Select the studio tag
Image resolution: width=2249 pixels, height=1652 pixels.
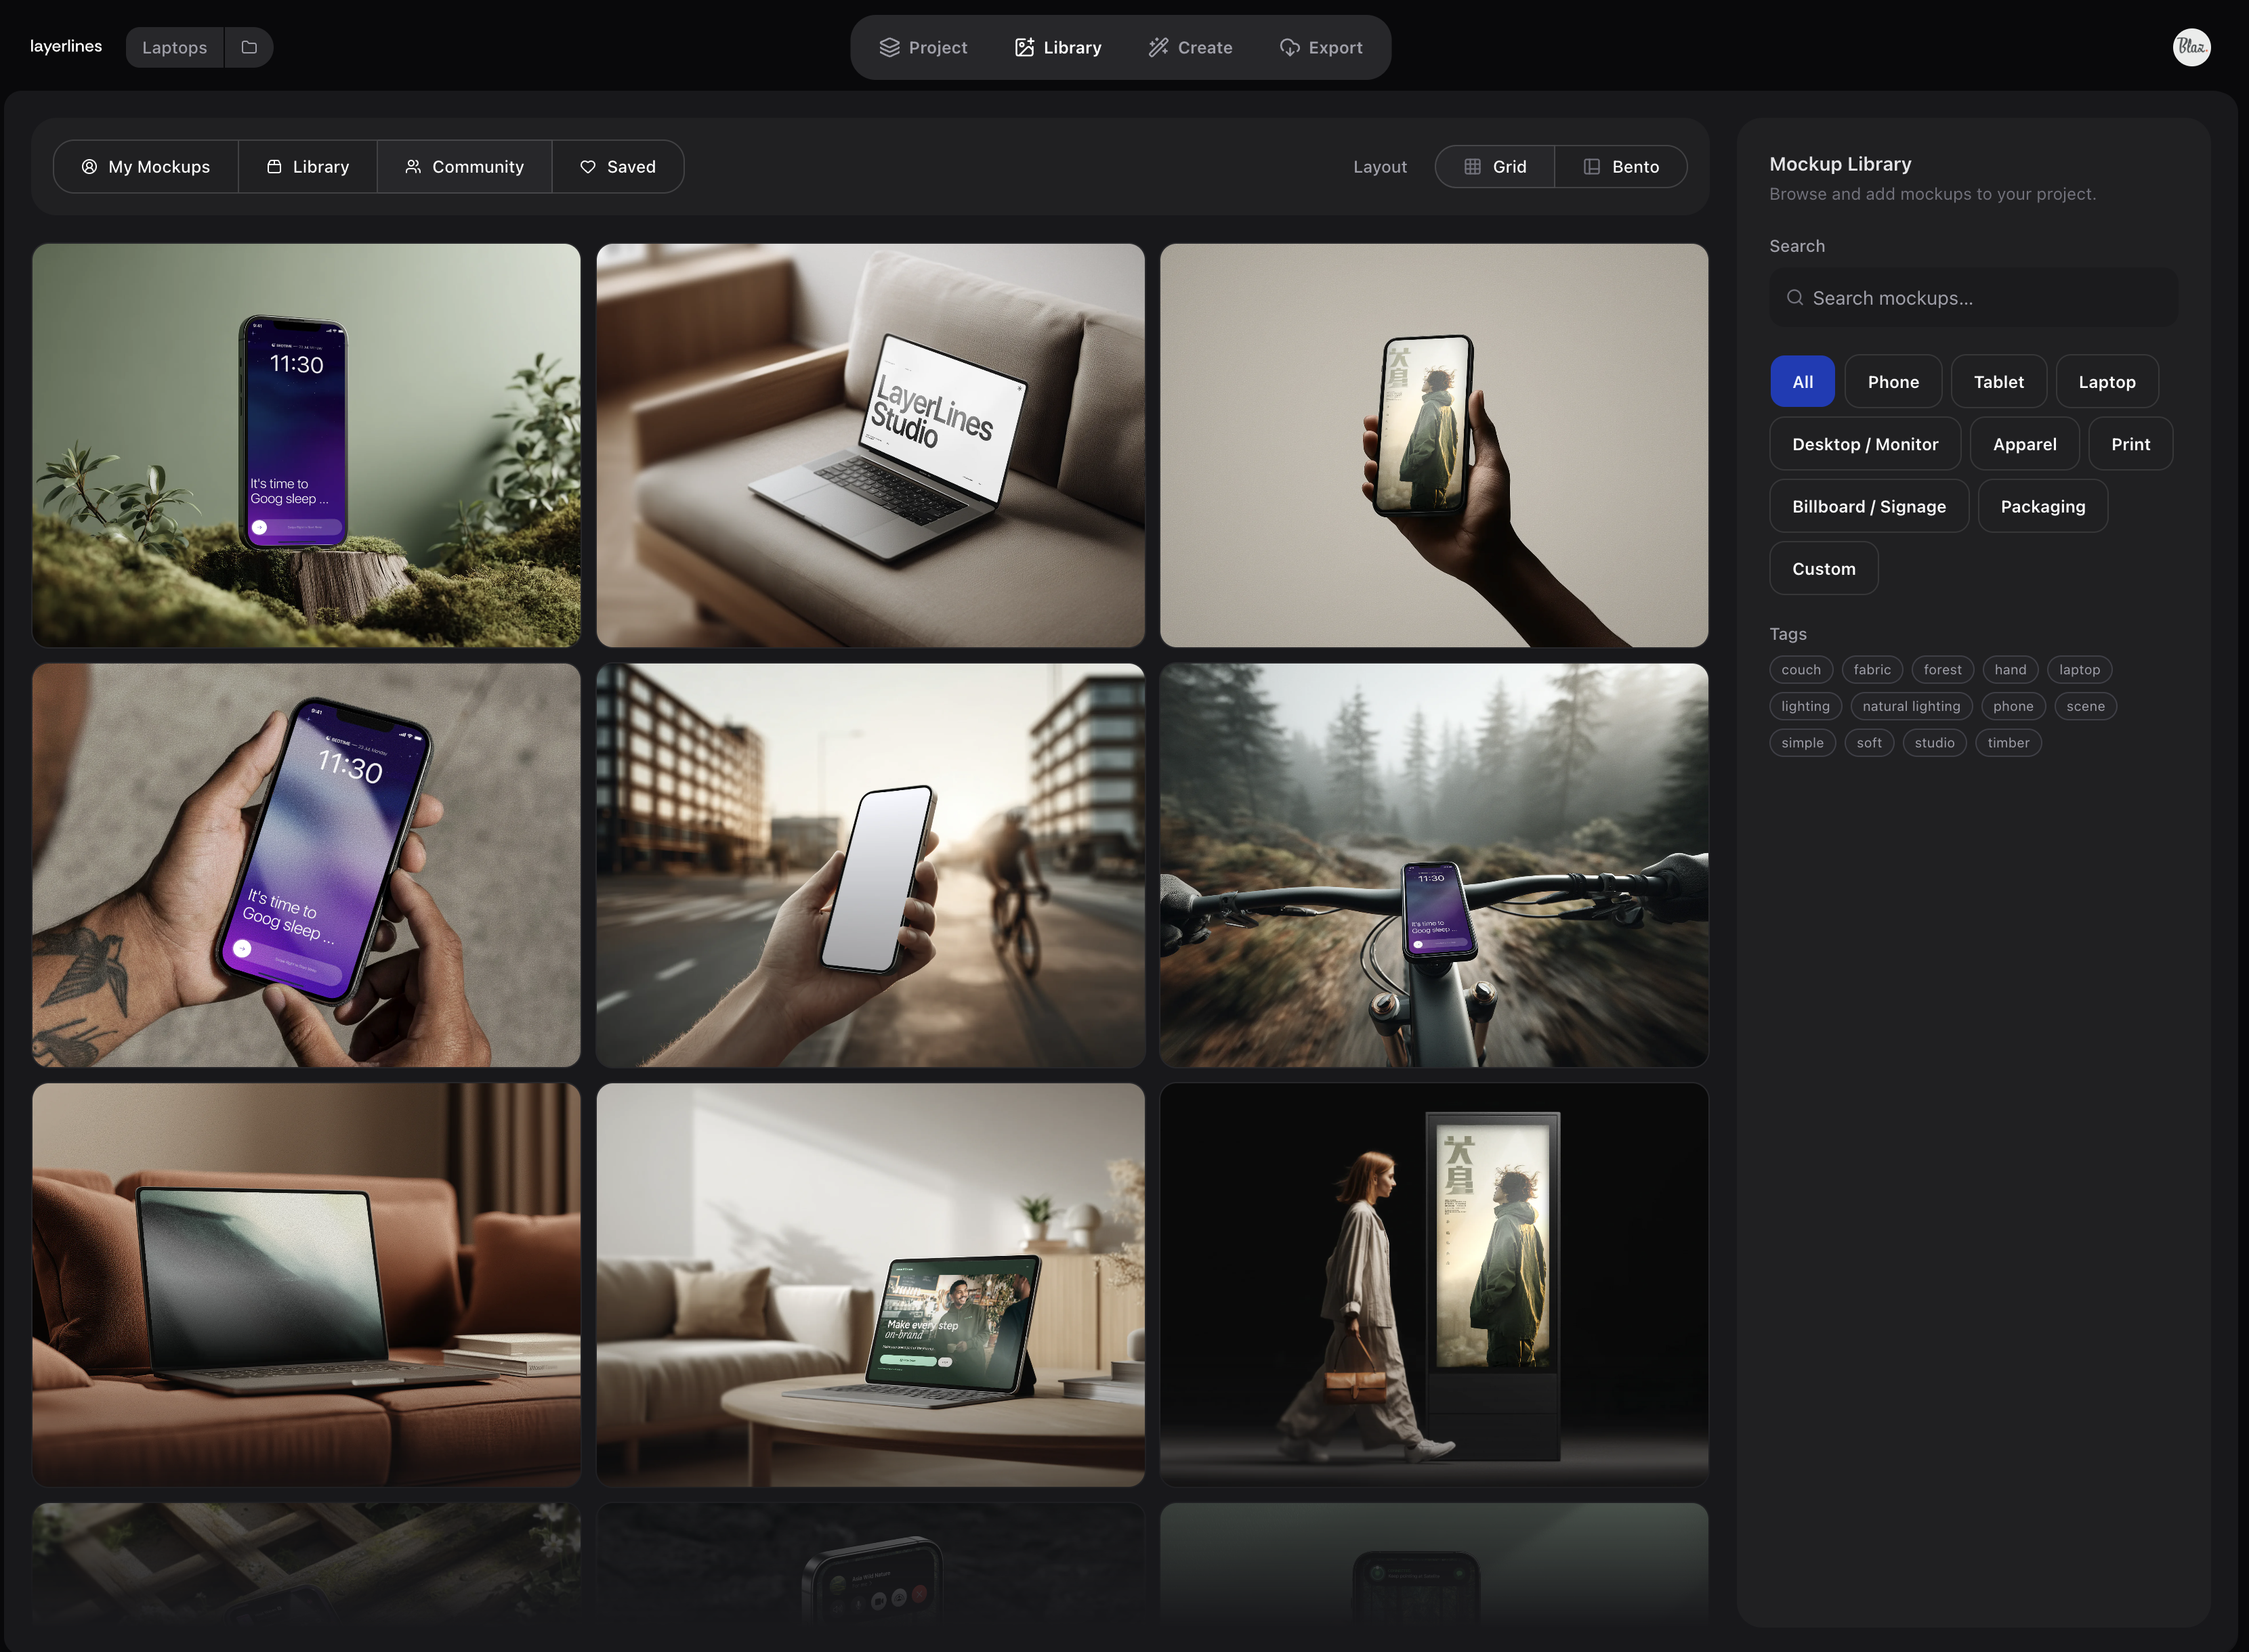(x=1934, y=743)
